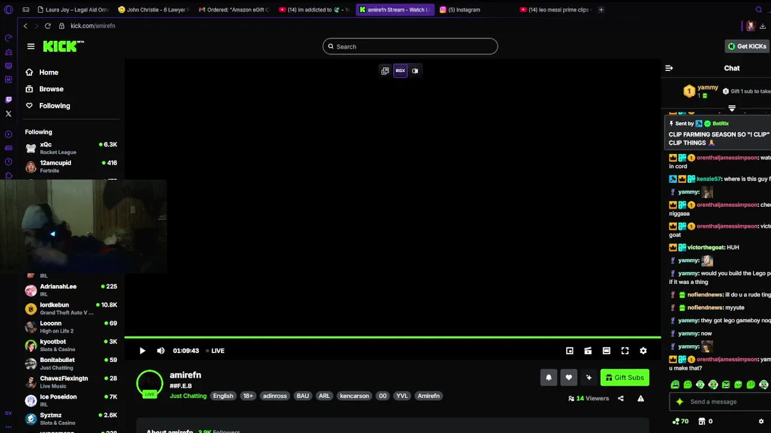
Task: Toggle notification bell for amirefn
Action: click(549, 378)
